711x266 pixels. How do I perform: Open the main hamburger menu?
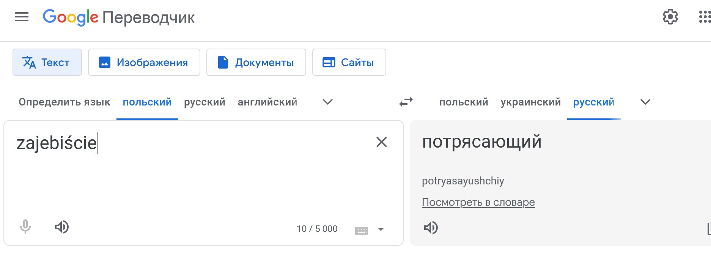[x=22, y=17]
